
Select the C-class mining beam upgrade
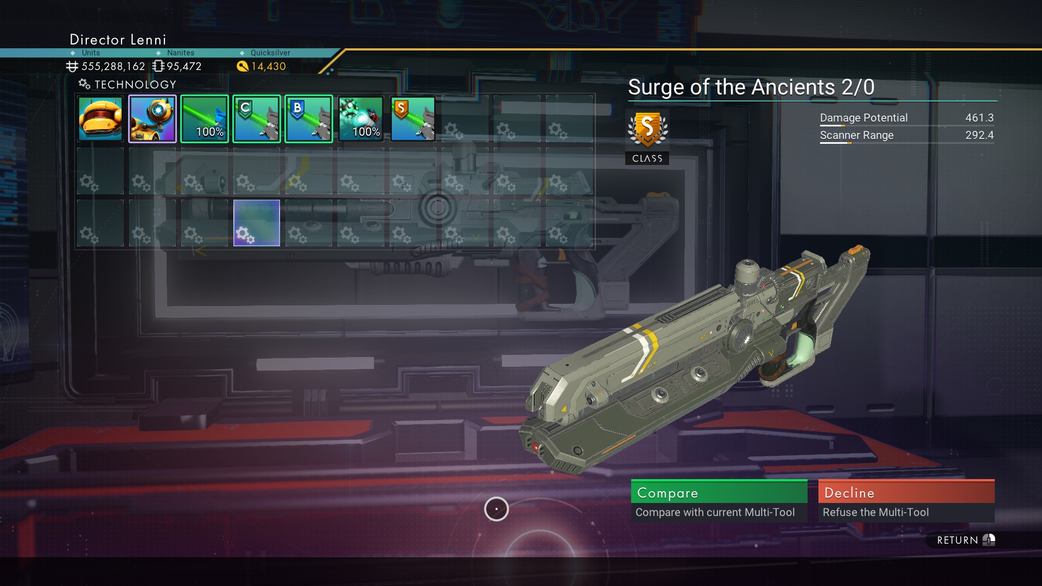click(x=257, y=118)
